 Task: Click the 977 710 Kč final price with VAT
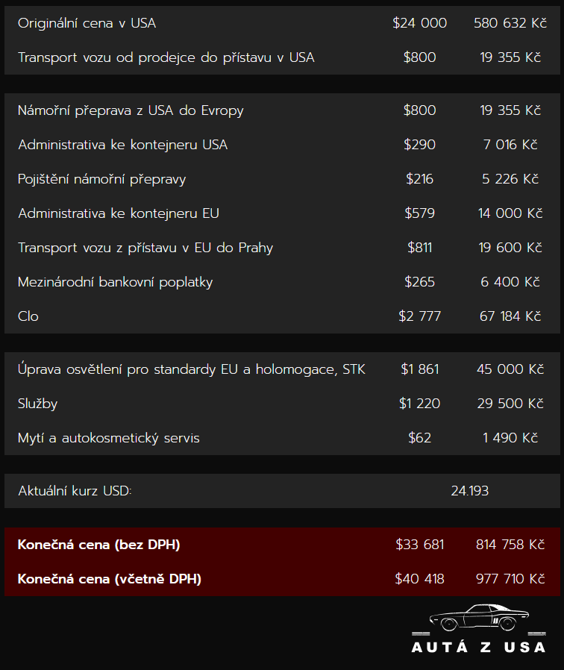[x=510, y=579]
